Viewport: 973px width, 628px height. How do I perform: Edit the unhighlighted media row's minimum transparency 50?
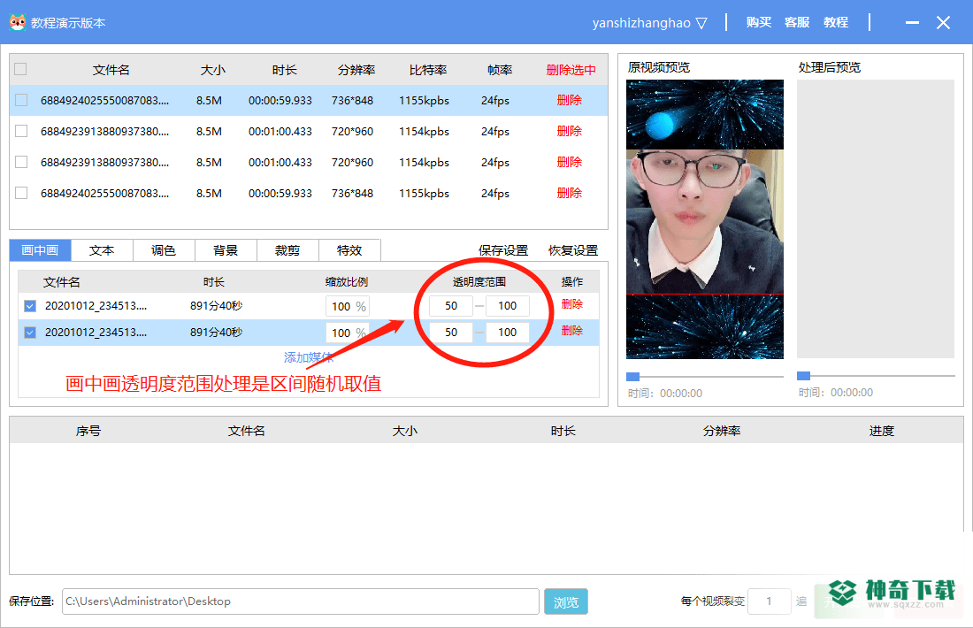[451, 306]
